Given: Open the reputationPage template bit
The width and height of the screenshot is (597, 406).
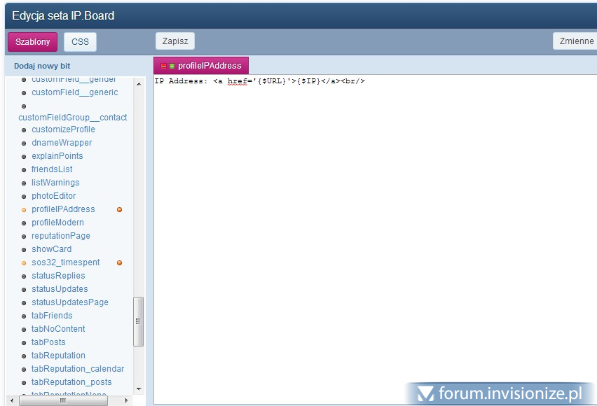Looking at the screenshot, I should 60,236.
